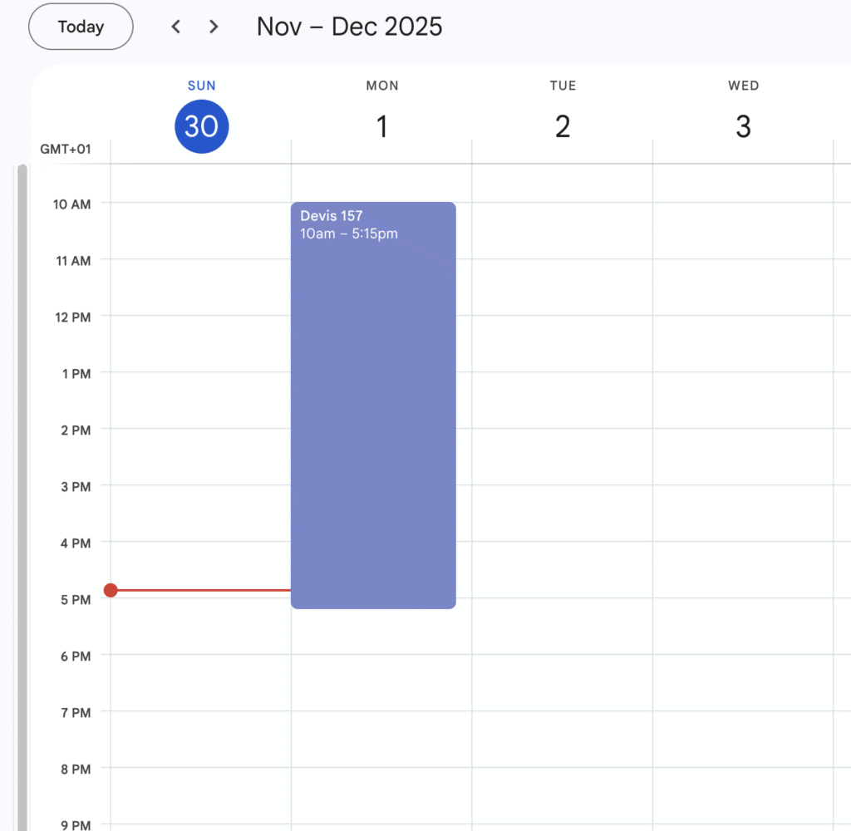851x831 pixels.
Task: Click Tuesday 6 PM time slot
Action: (x=562, y=682)
